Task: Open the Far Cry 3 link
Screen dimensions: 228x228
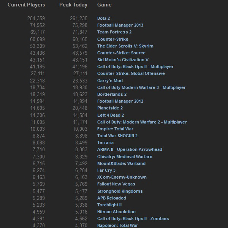Action: (x=106, y=170)
